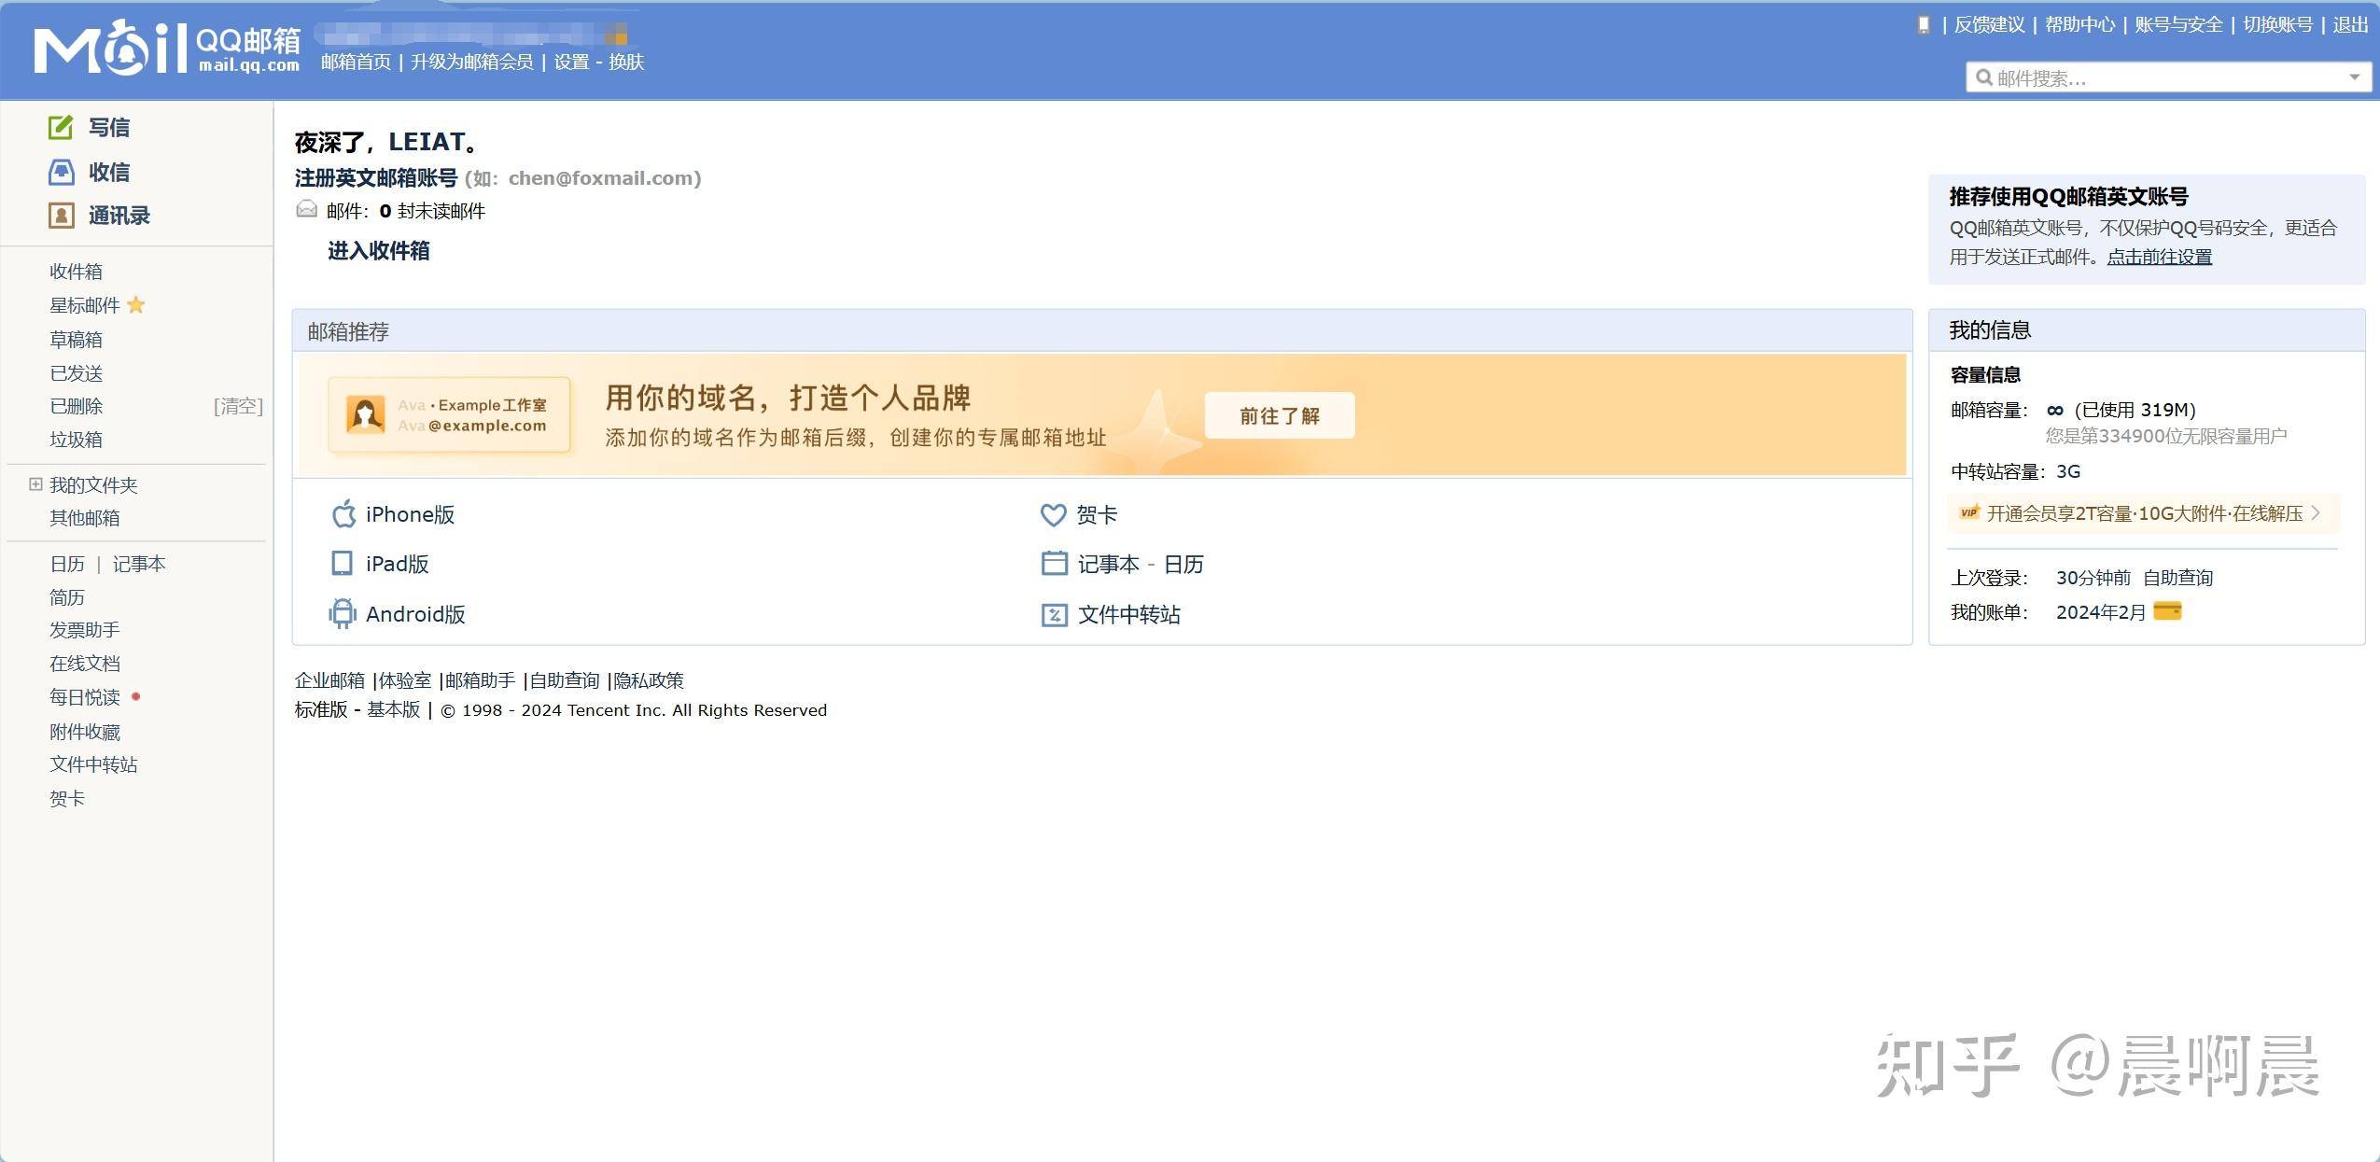Click 升级为邮箱会员 link

472,62
